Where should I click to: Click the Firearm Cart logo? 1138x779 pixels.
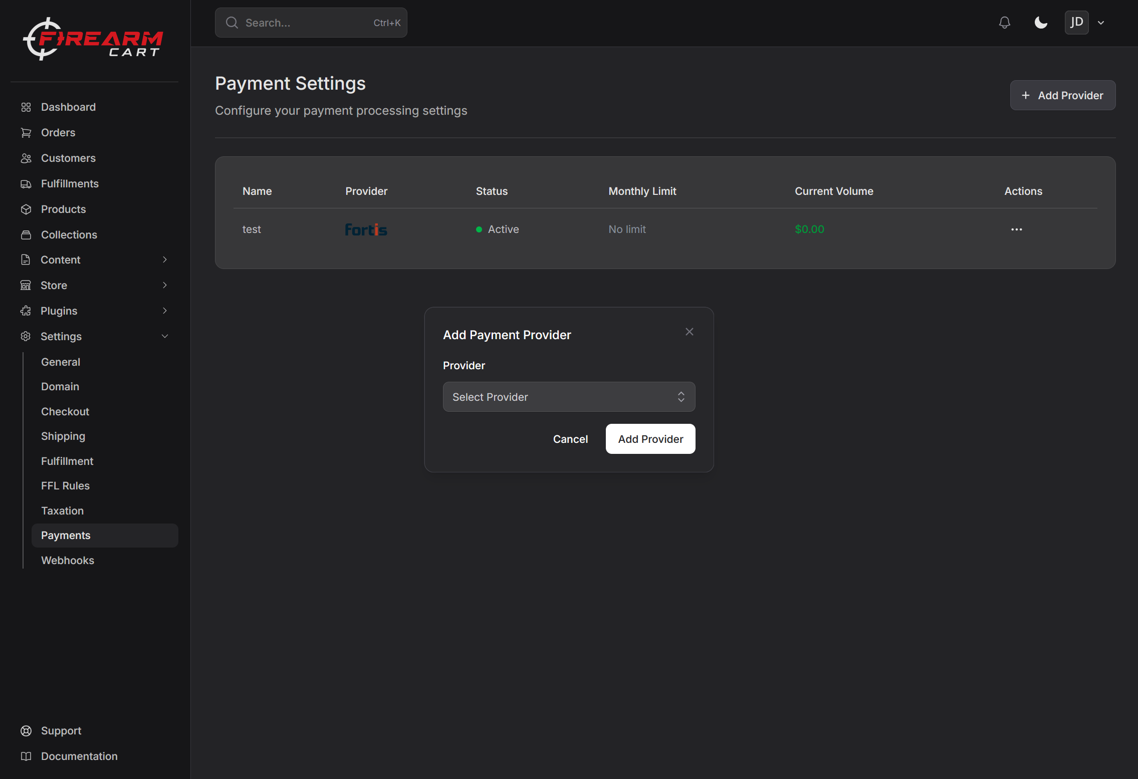(x=93, y=40)
